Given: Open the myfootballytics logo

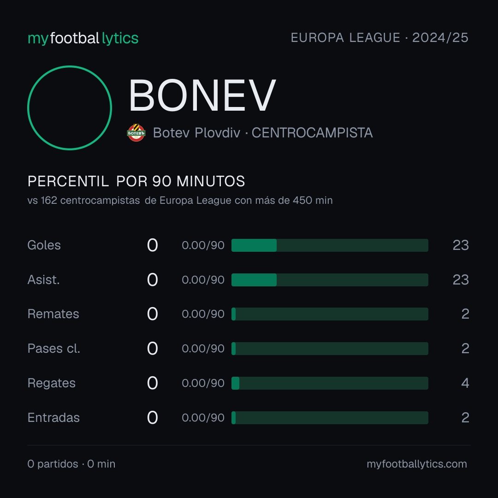Looking at the screenshot, I should [83, 38].
